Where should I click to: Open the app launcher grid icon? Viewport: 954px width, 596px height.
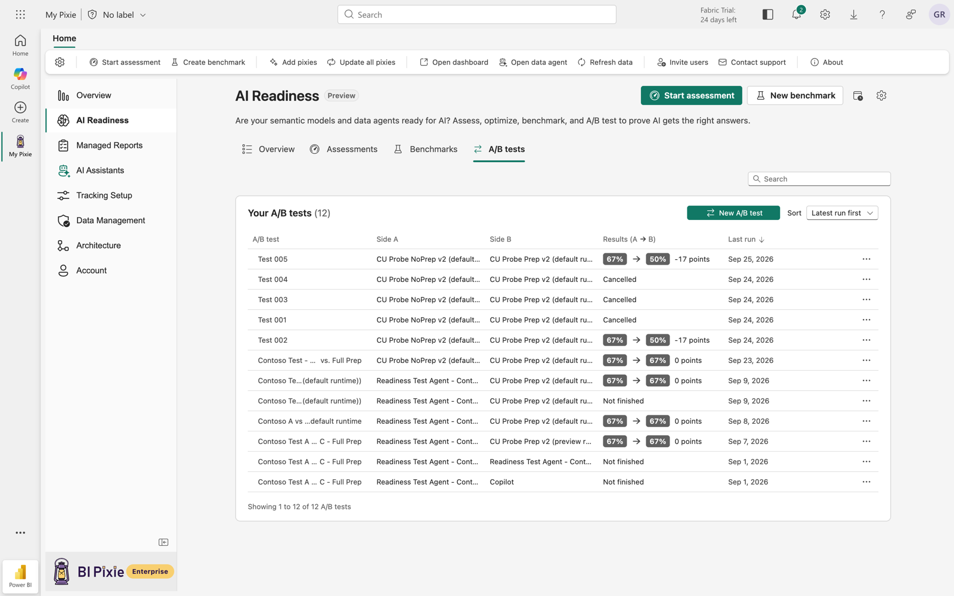20,14
